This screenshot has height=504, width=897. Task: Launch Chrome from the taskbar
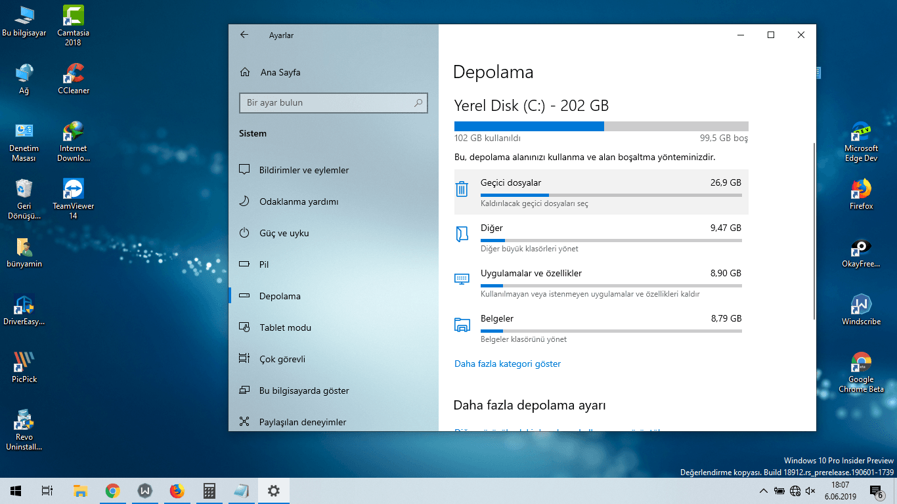pyautogui.click(x=112, y=491)
